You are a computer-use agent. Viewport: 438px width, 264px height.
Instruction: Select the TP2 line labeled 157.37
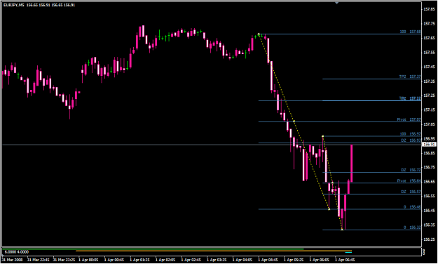pos(371,79)
